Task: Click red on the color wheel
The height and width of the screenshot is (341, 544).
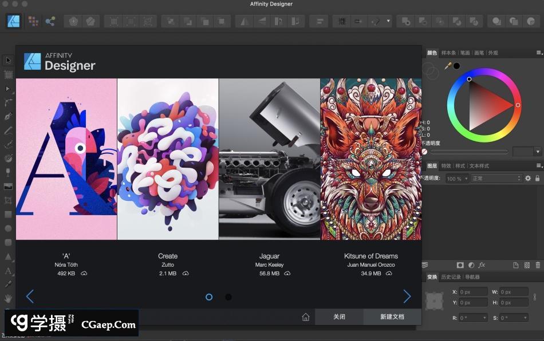Action: click(x=517, y=105)
